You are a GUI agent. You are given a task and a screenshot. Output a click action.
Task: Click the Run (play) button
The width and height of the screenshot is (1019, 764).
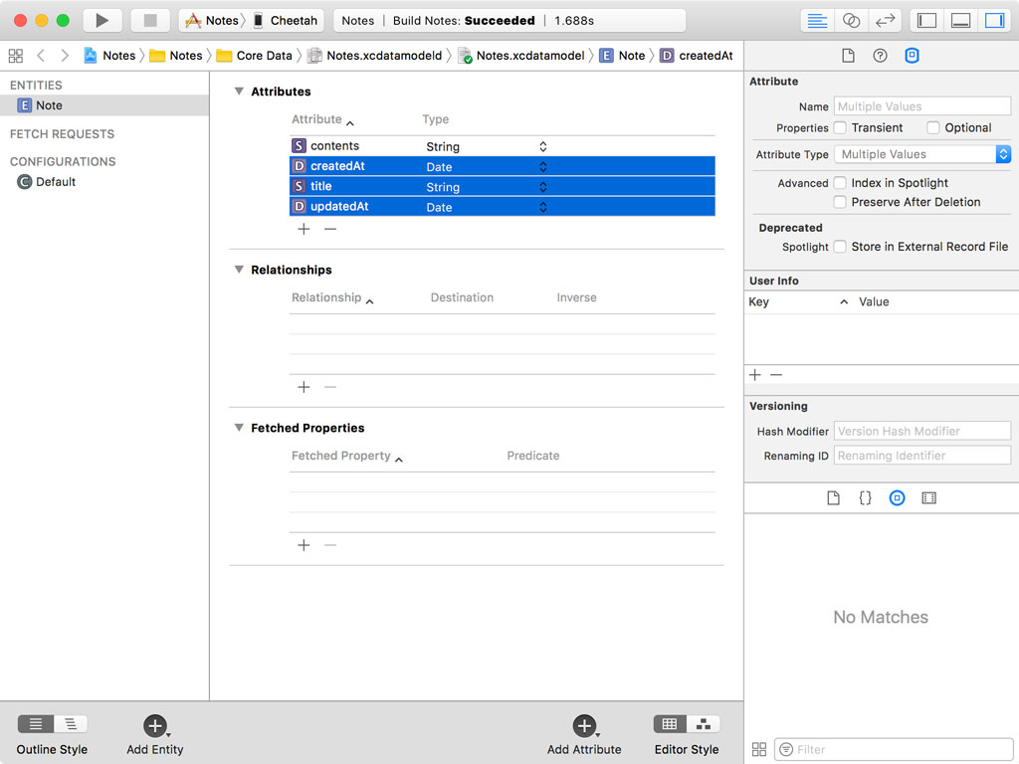point(102,20)
